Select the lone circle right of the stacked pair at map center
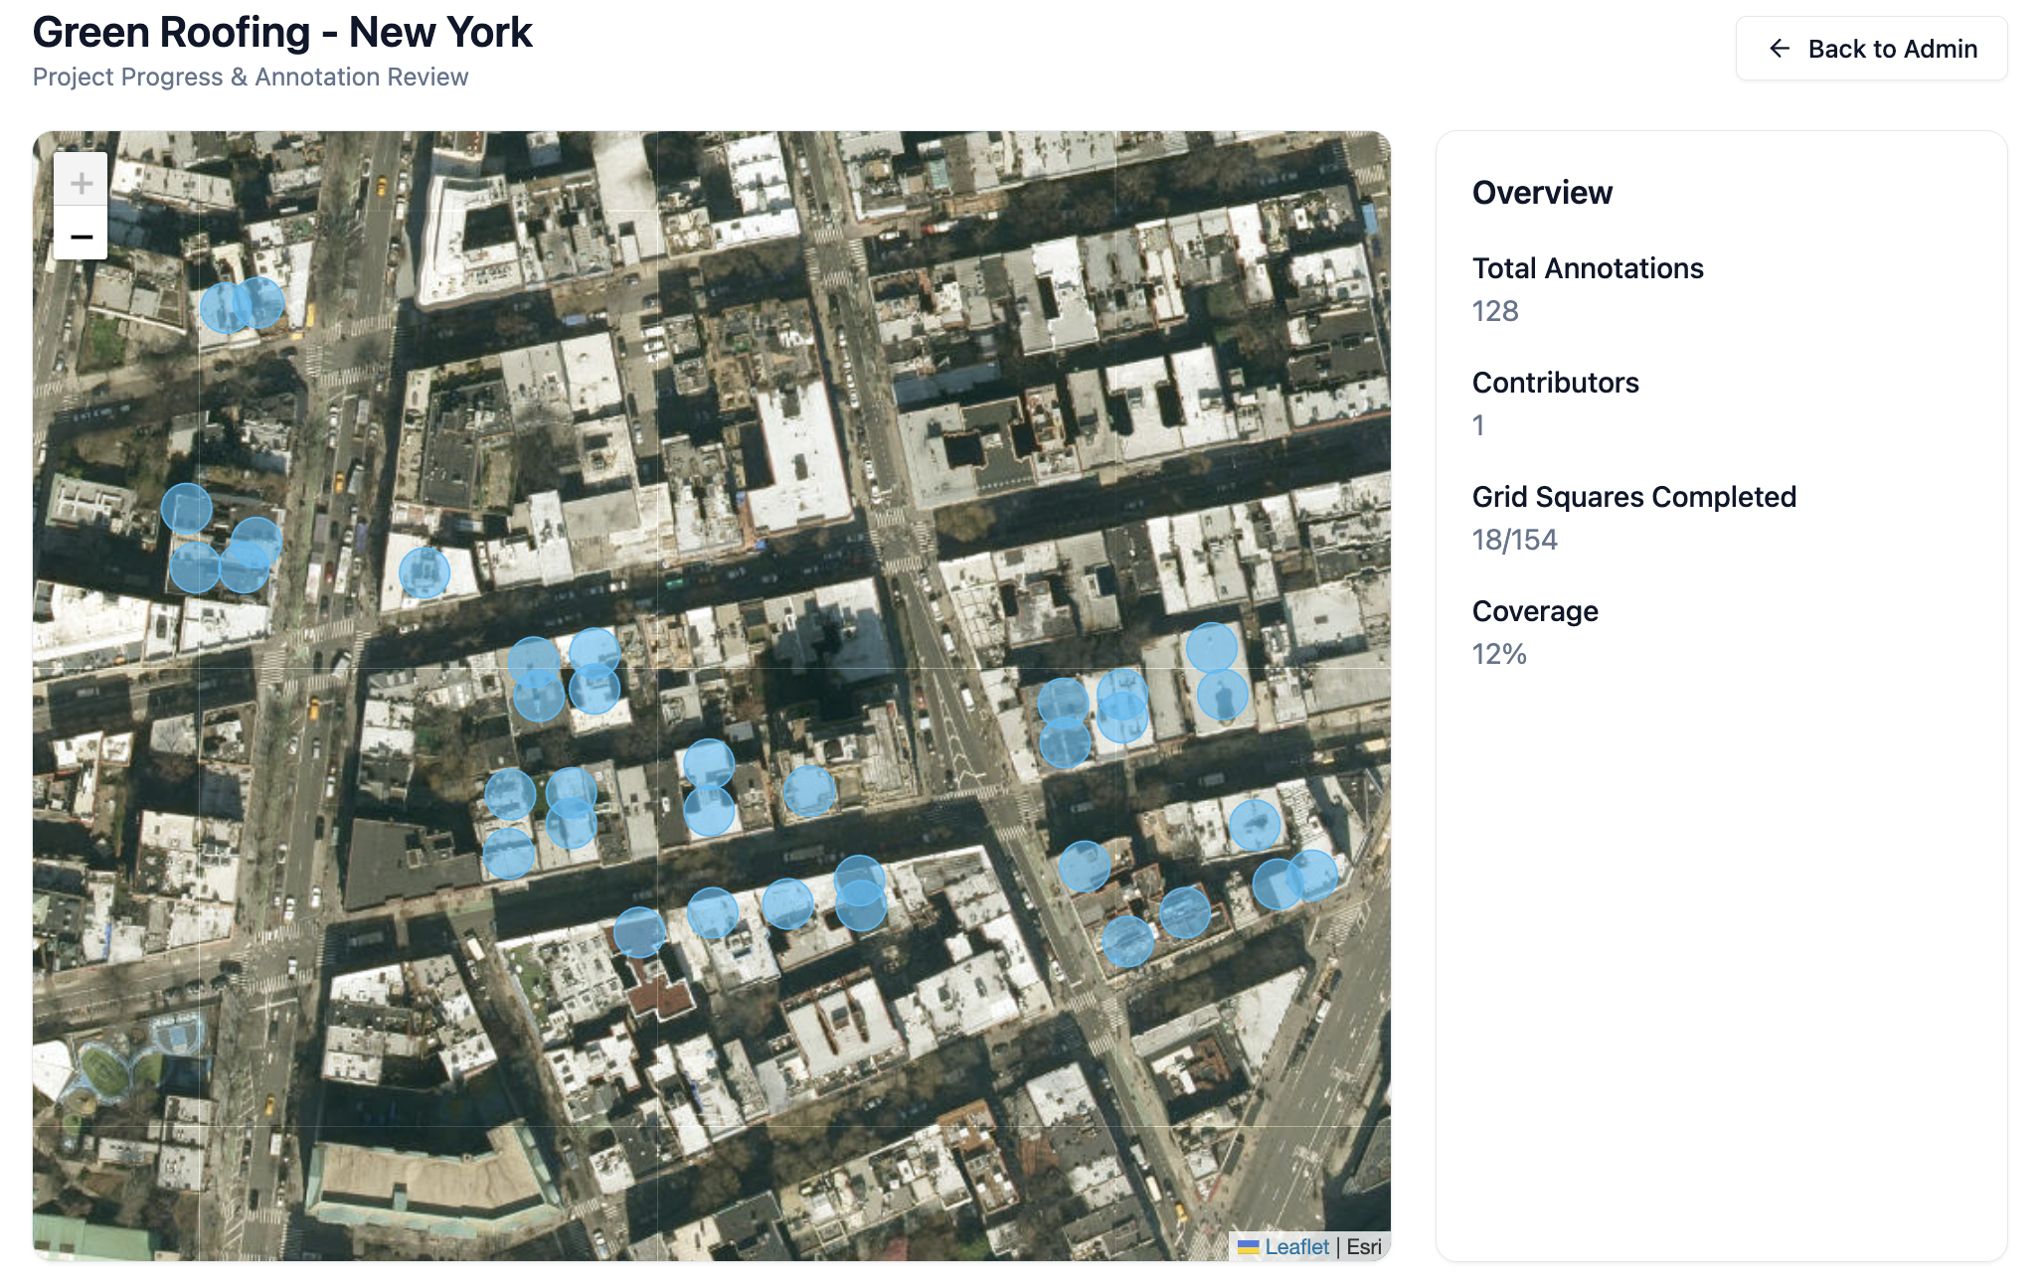 pyautogui.click(x=809, y=791)
